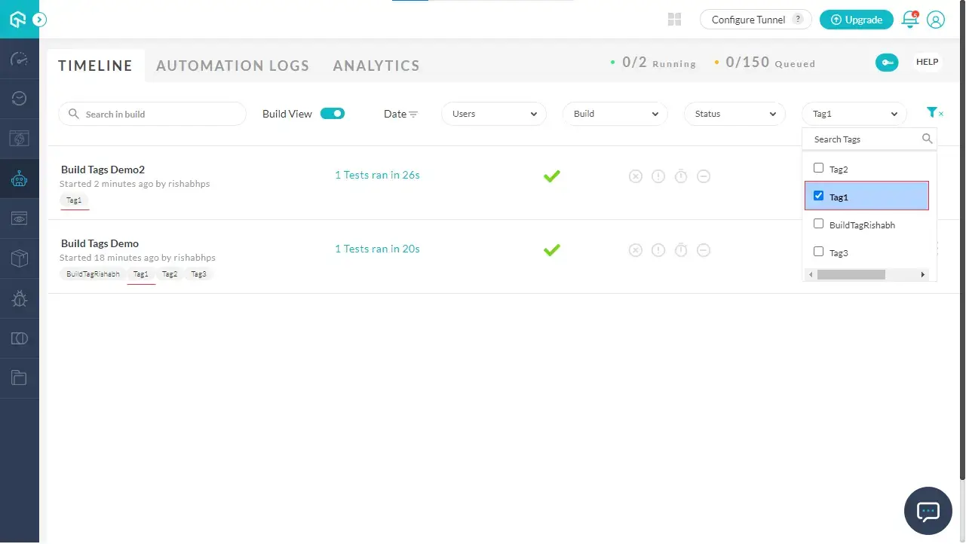
Task: Click the Upgrade button
Action: tap(856, 20)
